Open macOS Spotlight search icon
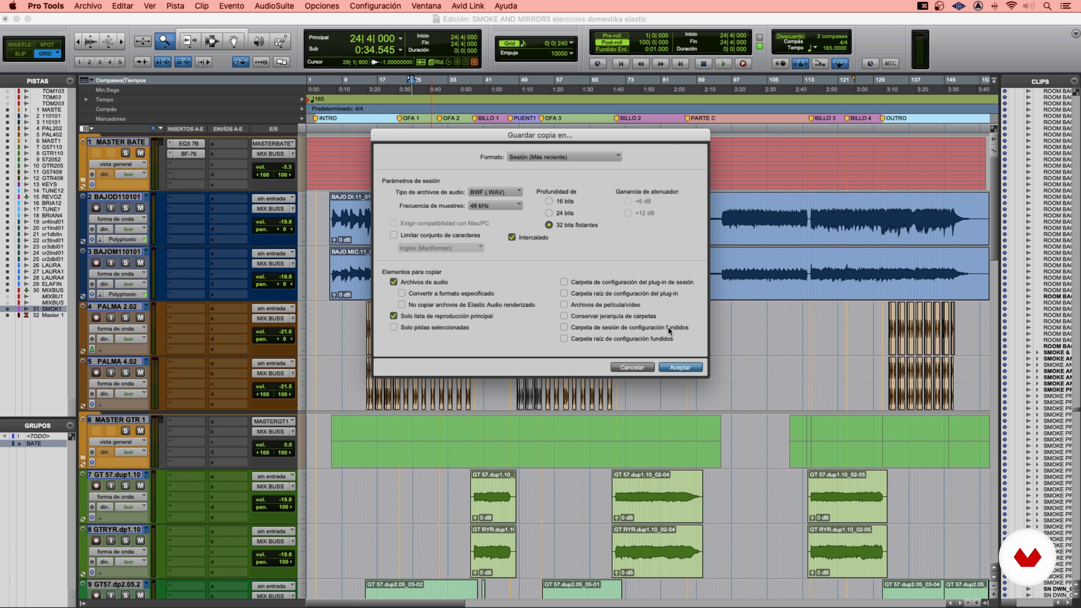This screenshot has height=608, width=1081. tap(1048, 6)
